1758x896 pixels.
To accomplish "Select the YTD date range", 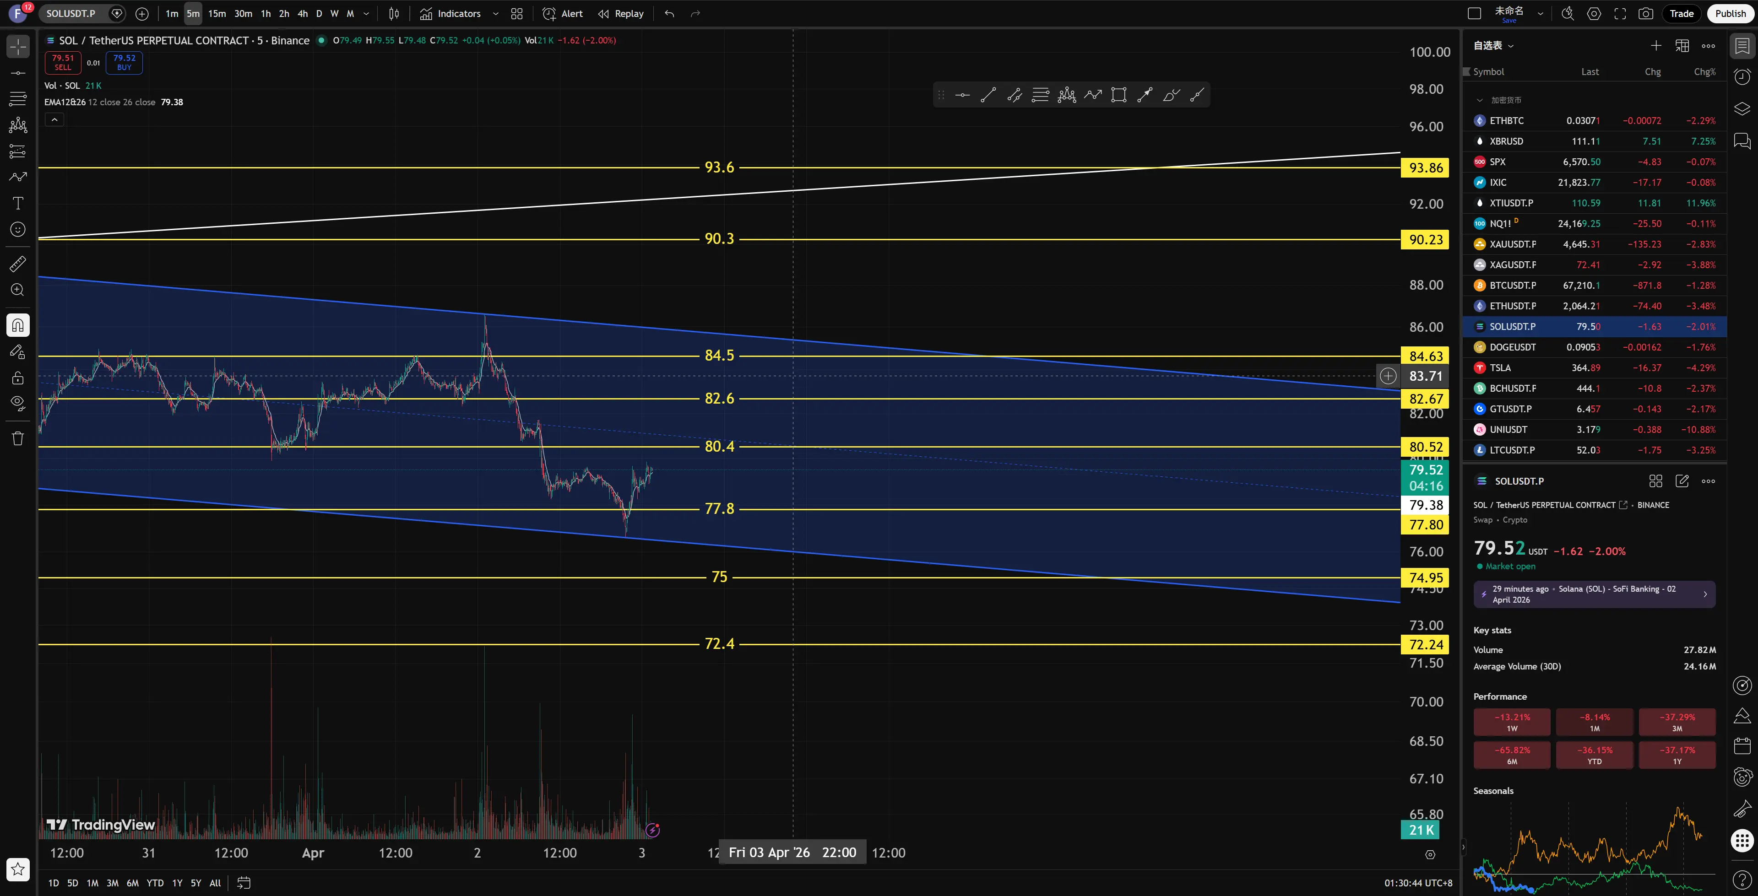I will [x=155, y=883].
